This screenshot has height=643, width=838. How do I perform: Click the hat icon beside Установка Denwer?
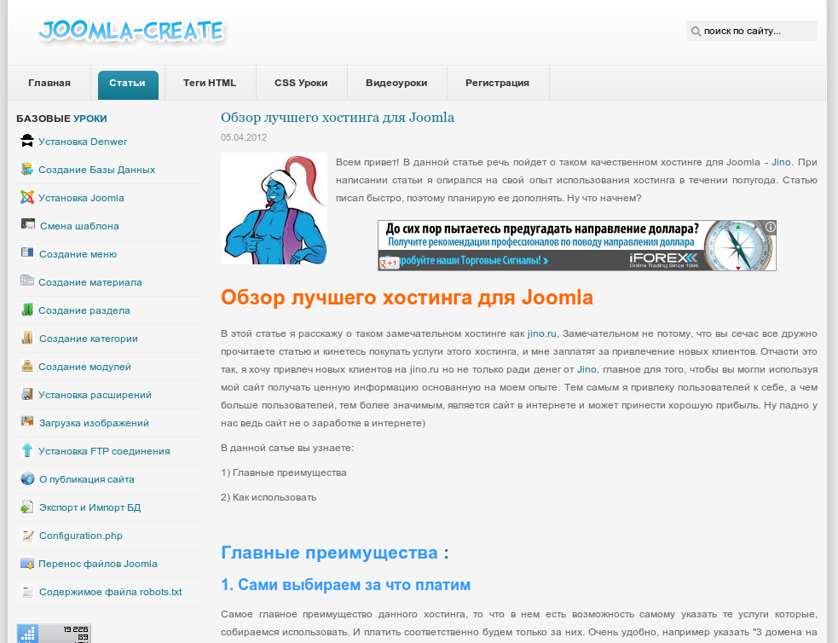pyautogui.click(x=27, y=141)
